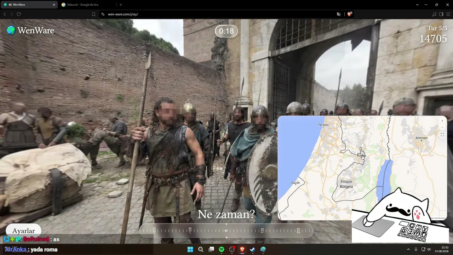
Task: Click the microphone tray icon
Action: [416, 249]
